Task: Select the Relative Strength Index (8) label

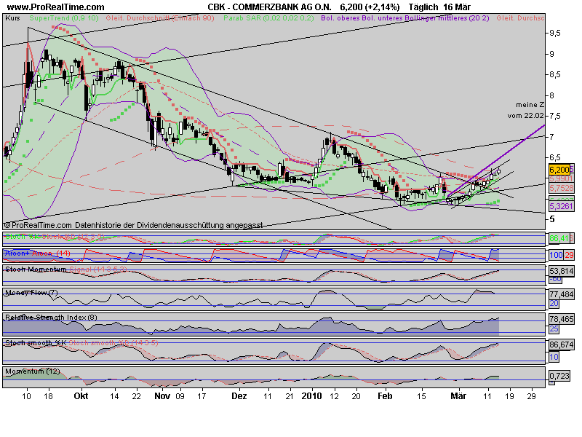Action: tap(51, 318)
